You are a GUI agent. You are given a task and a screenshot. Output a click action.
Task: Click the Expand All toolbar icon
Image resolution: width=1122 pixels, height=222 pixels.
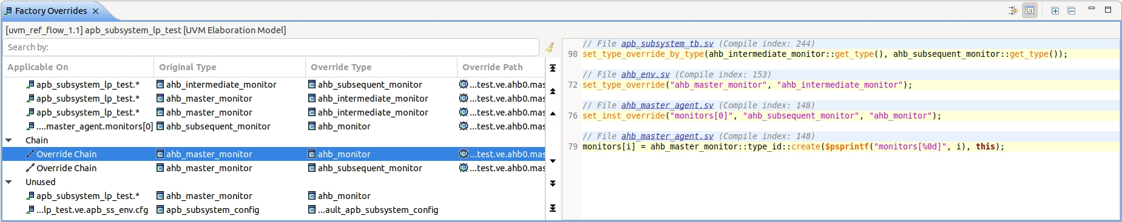click(1055, 10)
